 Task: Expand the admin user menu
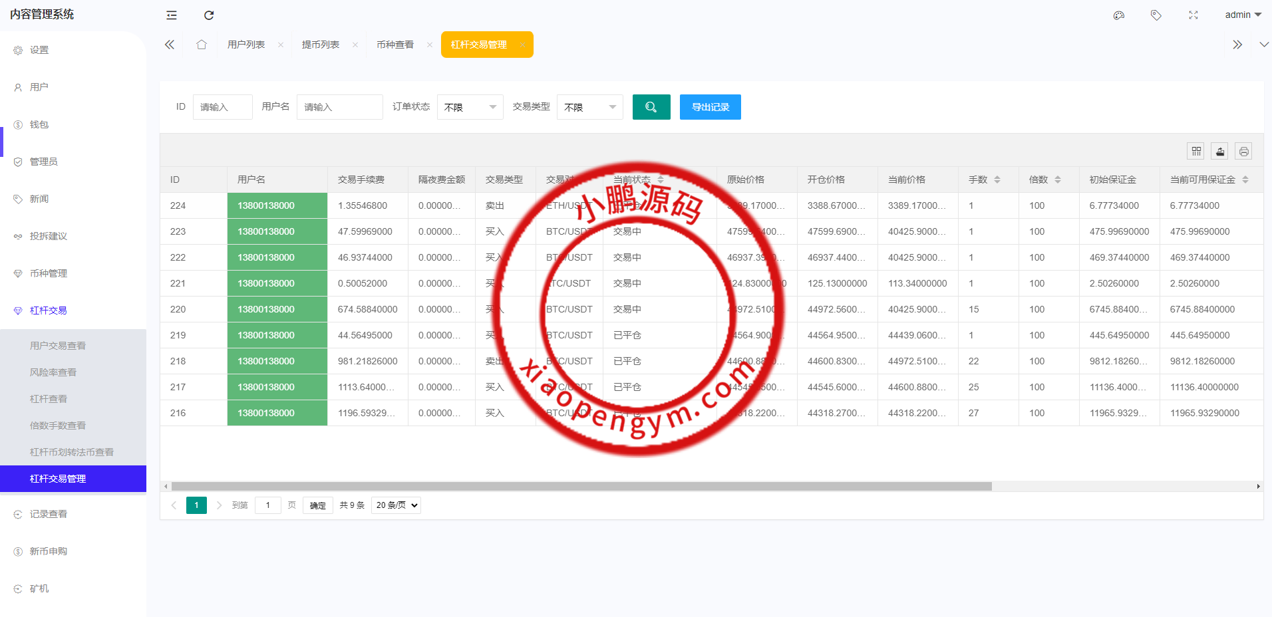pyautogui.click(x=1243, y=15)
